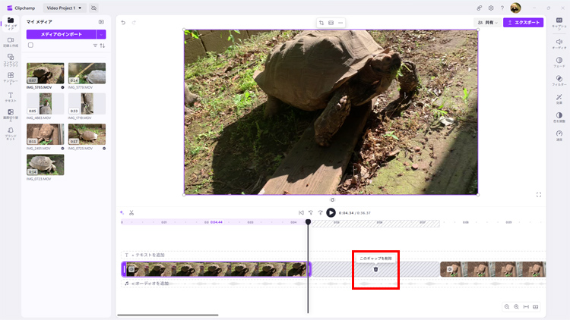
Task: Play the video preview
Action: tap(331, 212)
